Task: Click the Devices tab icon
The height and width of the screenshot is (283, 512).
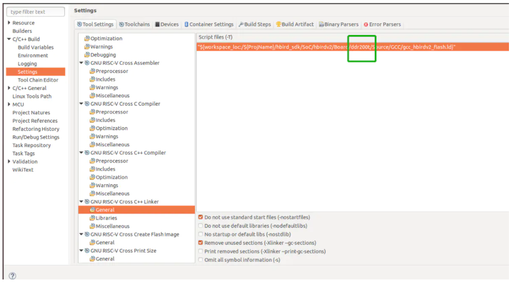Action: 158,24
